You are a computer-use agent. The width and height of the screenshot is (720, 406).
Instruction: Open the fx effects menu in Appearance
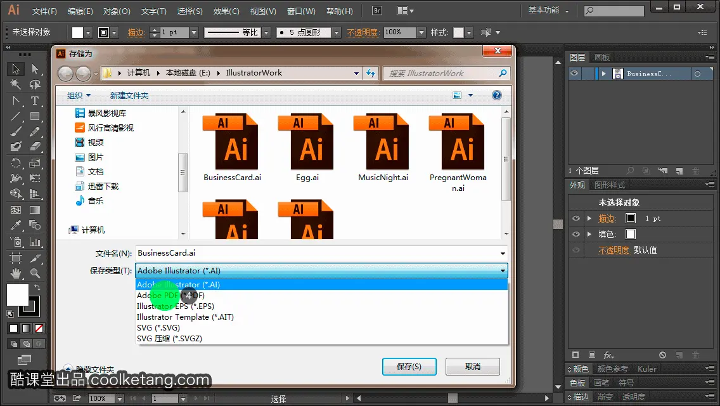[608, 355]
